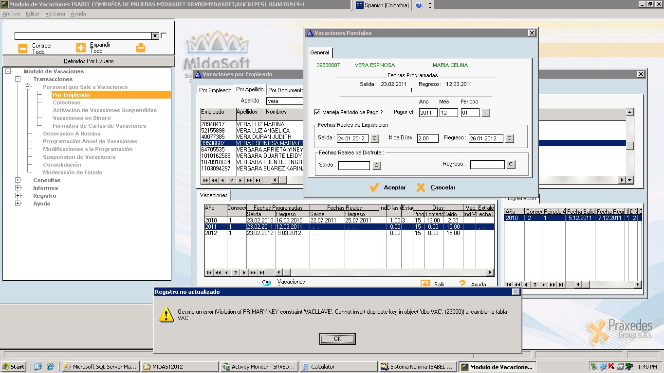The height and width of the screenshot is (373, 664).
Task: Expand the Consultas tree node
Action: tap(18, 180)
